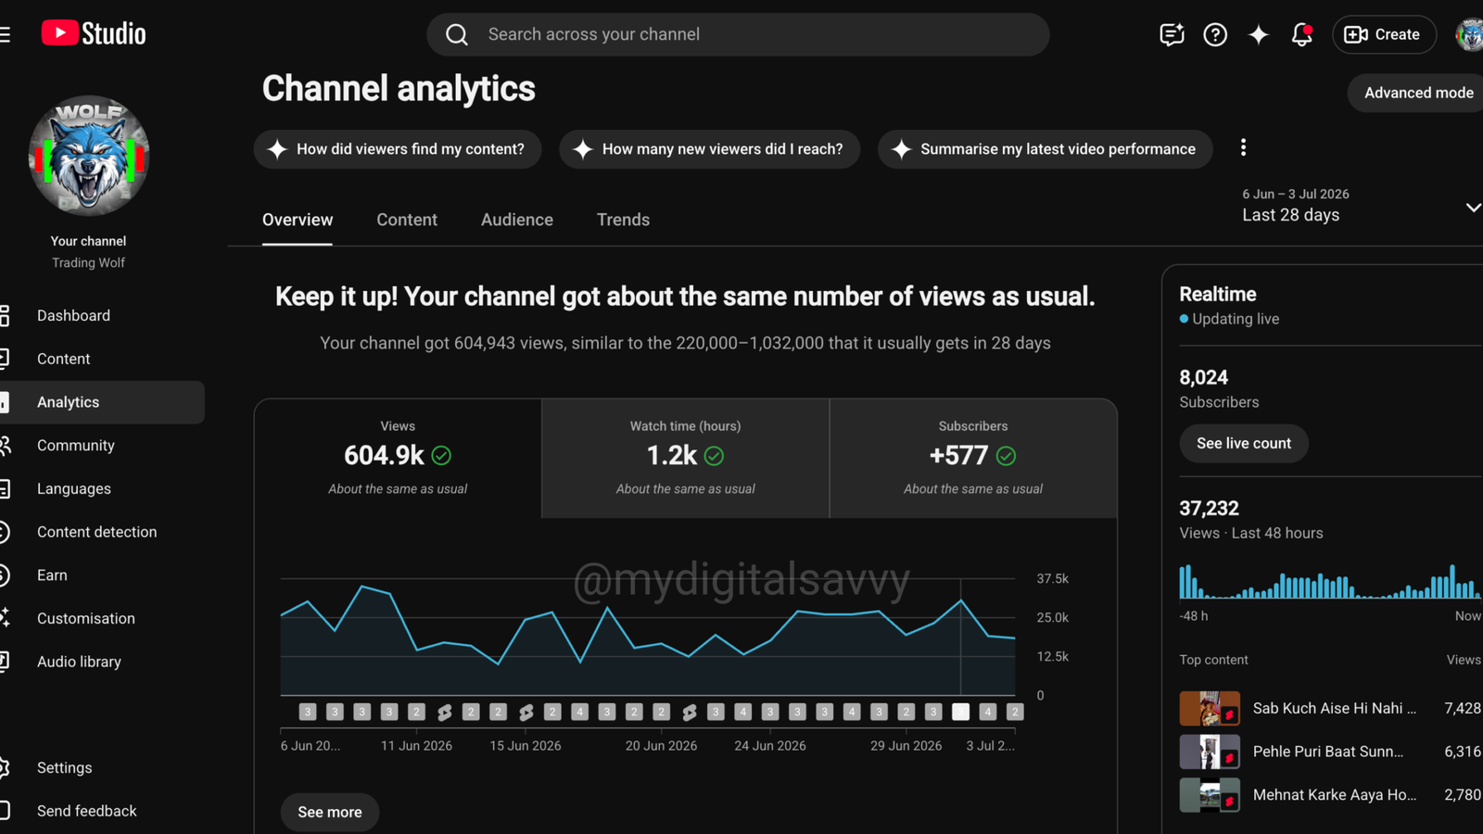Click the Create button

tap(1384, 34)
